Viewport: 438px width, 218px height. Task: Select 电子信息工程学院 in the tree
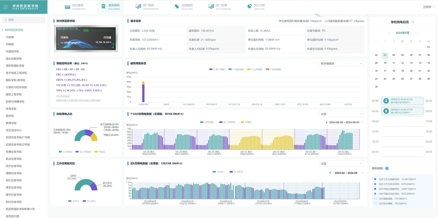point(16,73)
